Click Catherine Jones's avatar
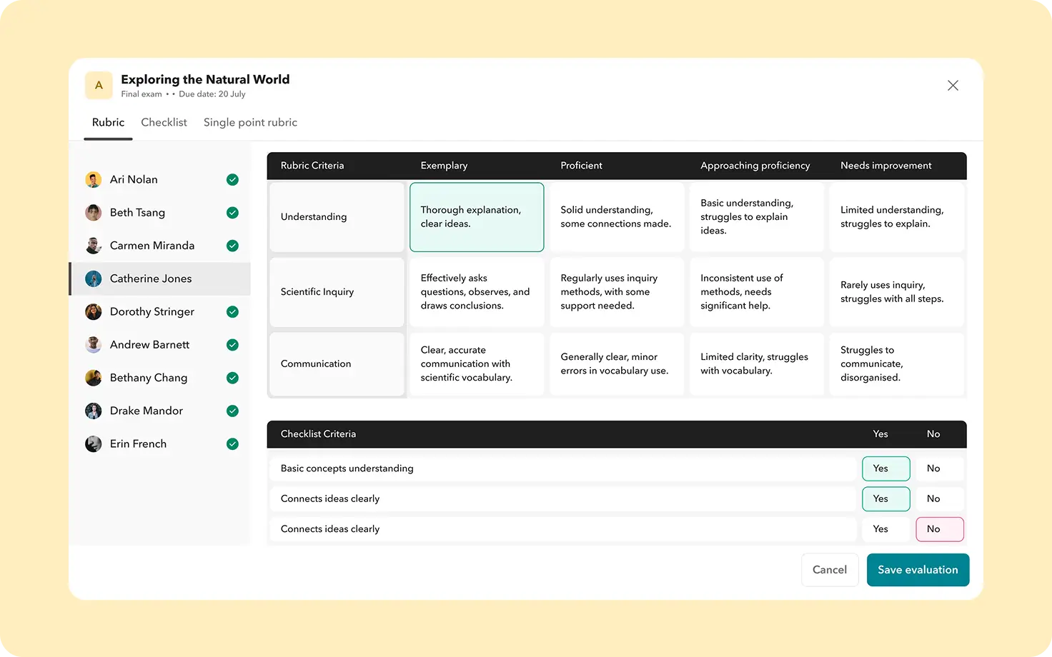This screenshot has height=657, width=1052. pyautogui.click(x=94, y=279)
